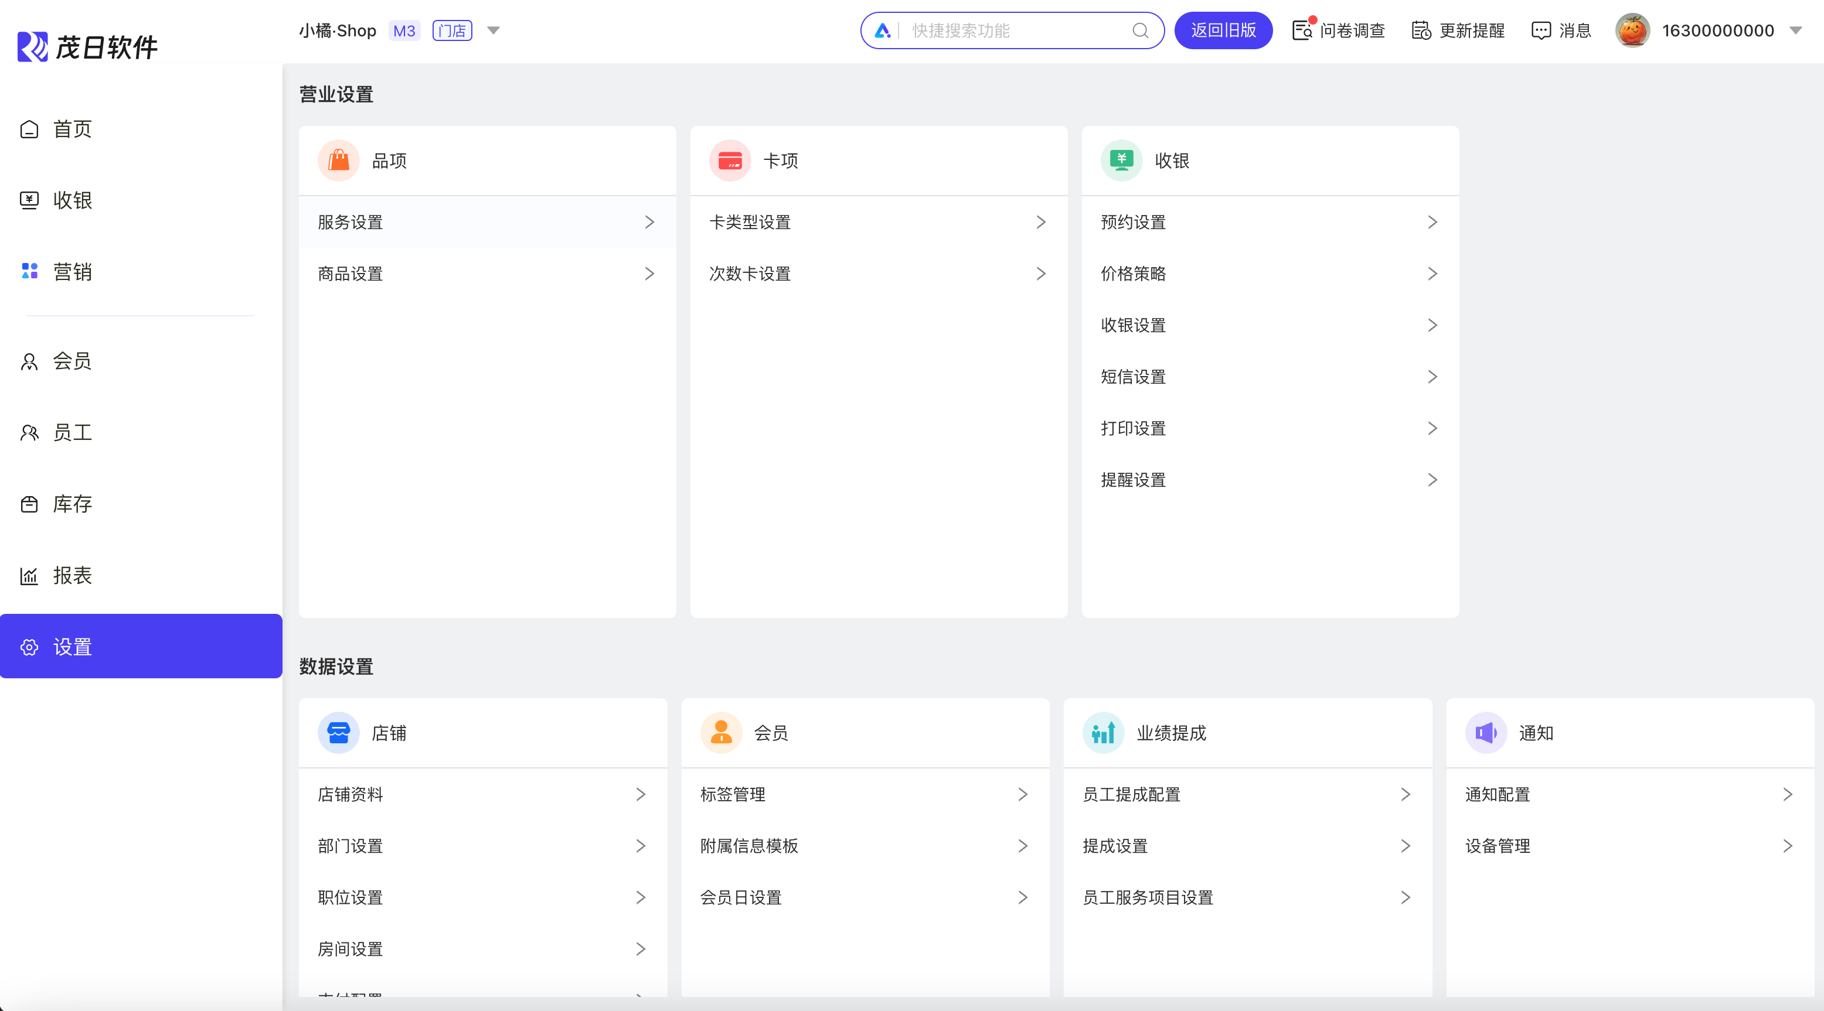Click the 收银 cash register sidebar icon
This screenshot has height=1011, width=1824.
point(29,200)
